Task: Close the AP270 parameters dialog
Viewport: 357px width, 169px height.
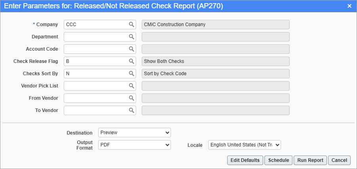Action: (x=349, y=6)
